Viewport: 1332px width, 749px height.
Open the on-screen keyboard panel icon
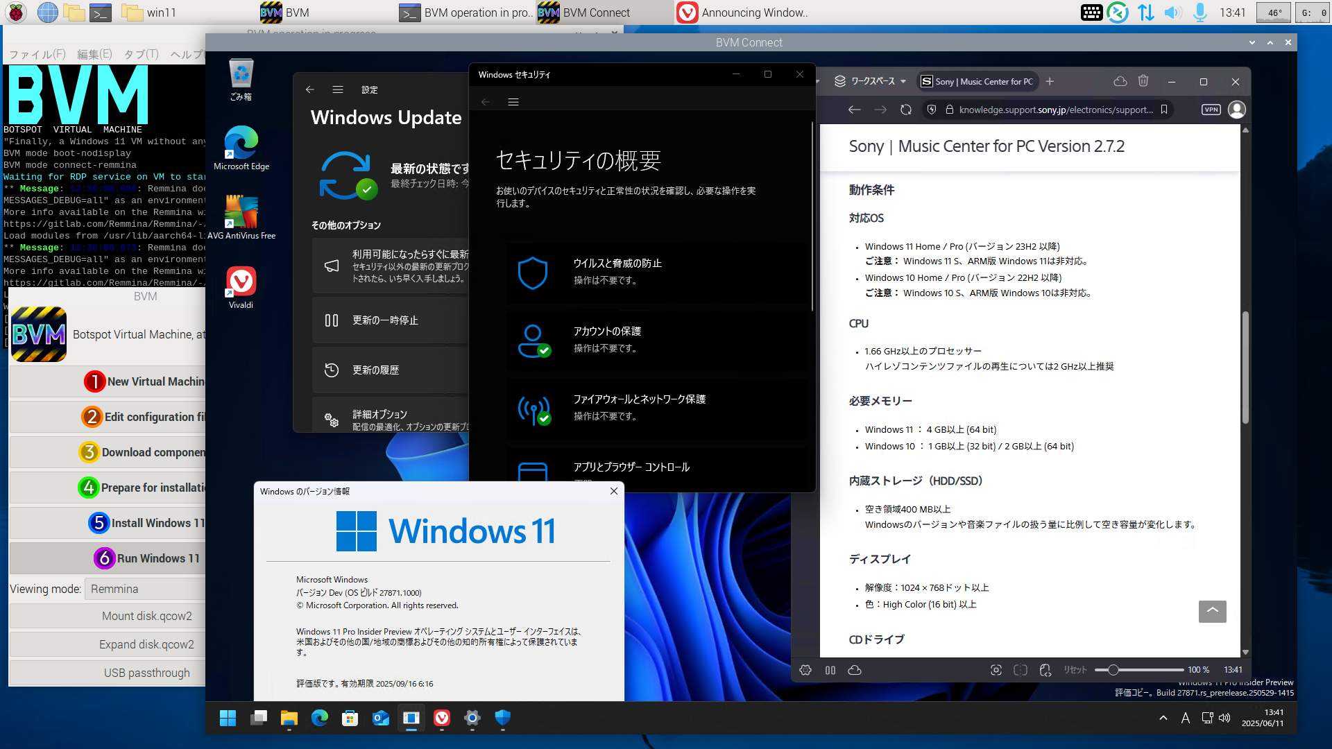[1091, 12]
